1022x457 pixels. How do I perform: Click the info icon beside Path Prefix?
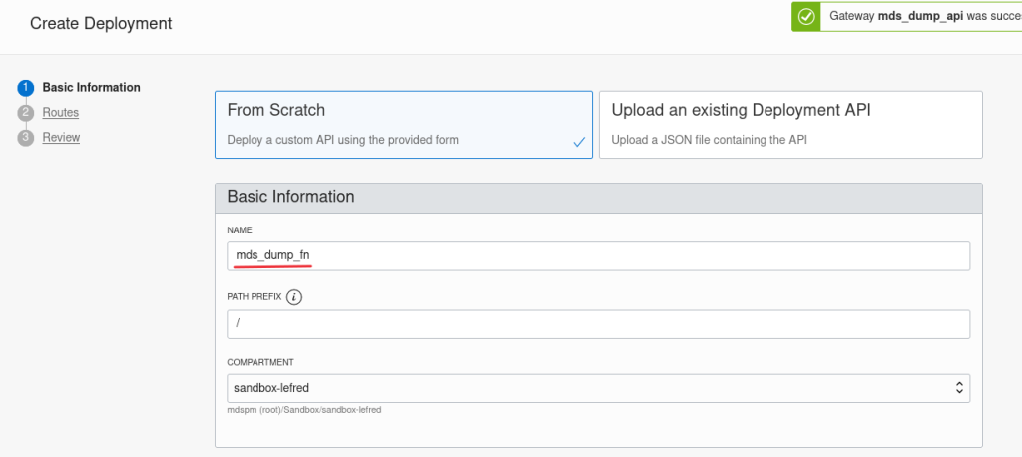tap(294, 297)
